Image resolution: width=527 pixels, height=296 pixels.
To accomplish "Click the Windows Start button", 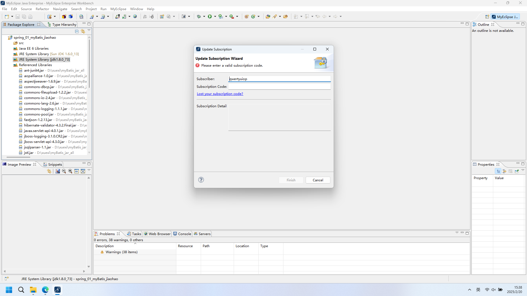I will 9,290.
